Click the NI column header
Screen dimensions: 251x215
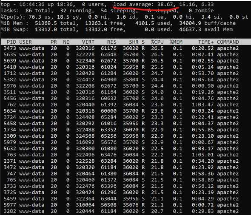point(66,42)
